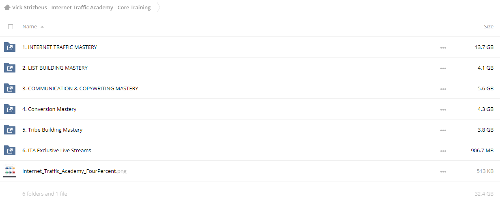Click the ITA Exclusive Live Streams folder icon
500x211 pixels.
pyautogui.click(x=10, y=151)
